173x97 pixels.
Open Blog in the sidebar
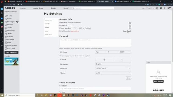[8, 43]
